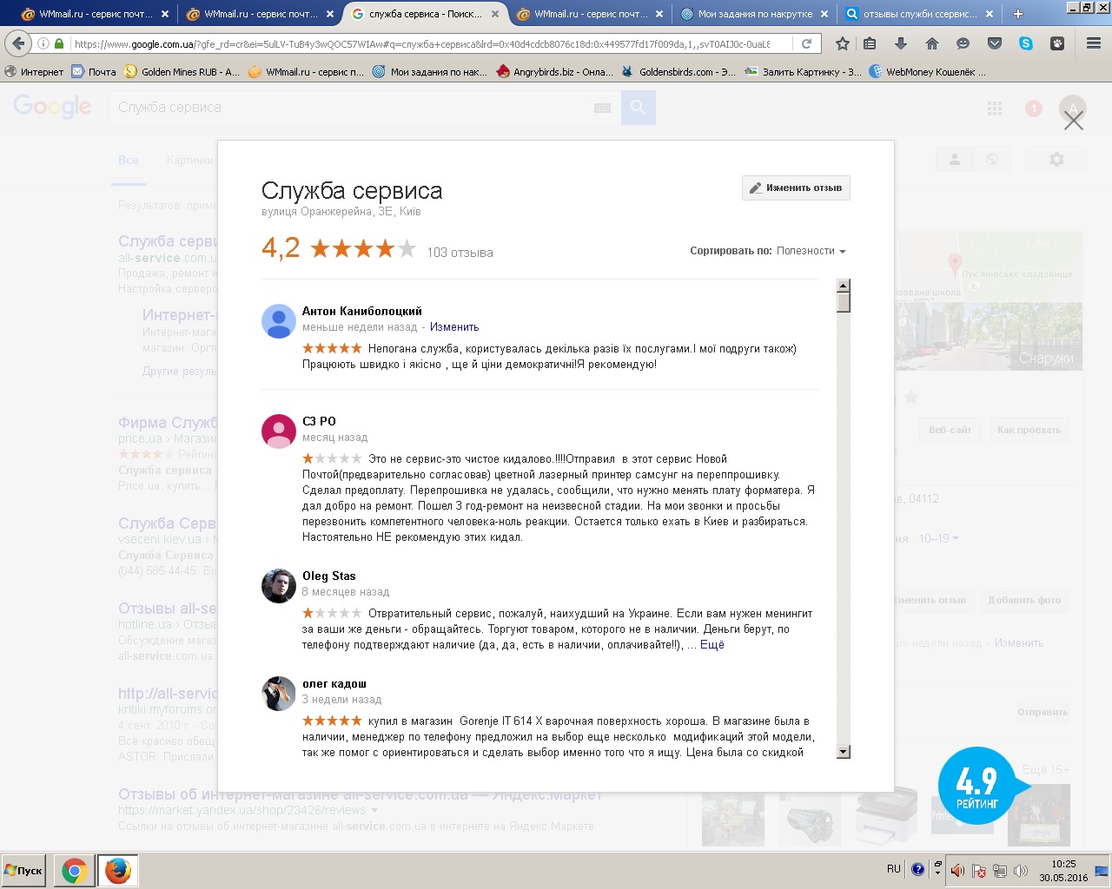Open the Google apps grid icon

pos(995,109)
